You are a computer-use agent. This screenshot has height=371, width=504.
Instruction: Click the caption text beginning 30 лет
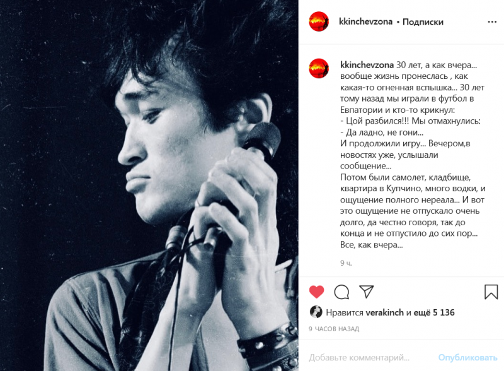[413, 155]
